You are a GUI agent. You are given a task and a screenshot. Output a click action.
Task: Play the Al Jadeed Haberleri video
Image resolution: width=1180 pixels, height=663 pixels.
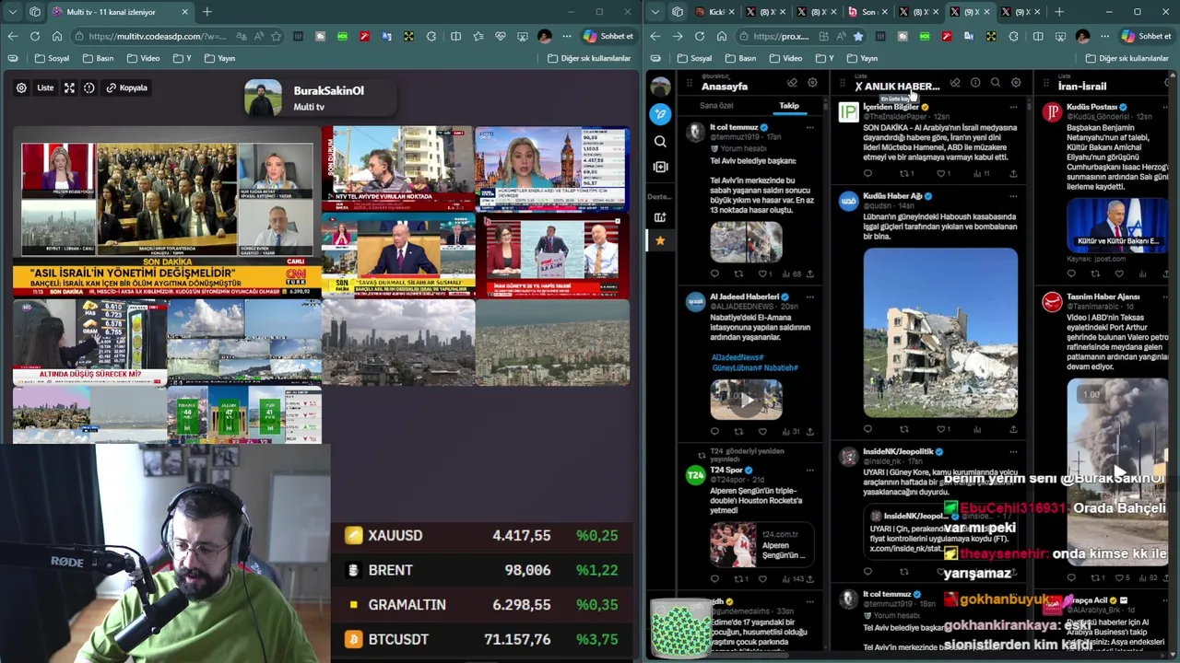coord(746,401)
